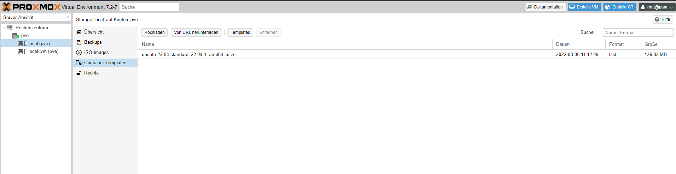
Task: Switch to the Backups section
Action: pyautogui.click(x=105, y=42)
